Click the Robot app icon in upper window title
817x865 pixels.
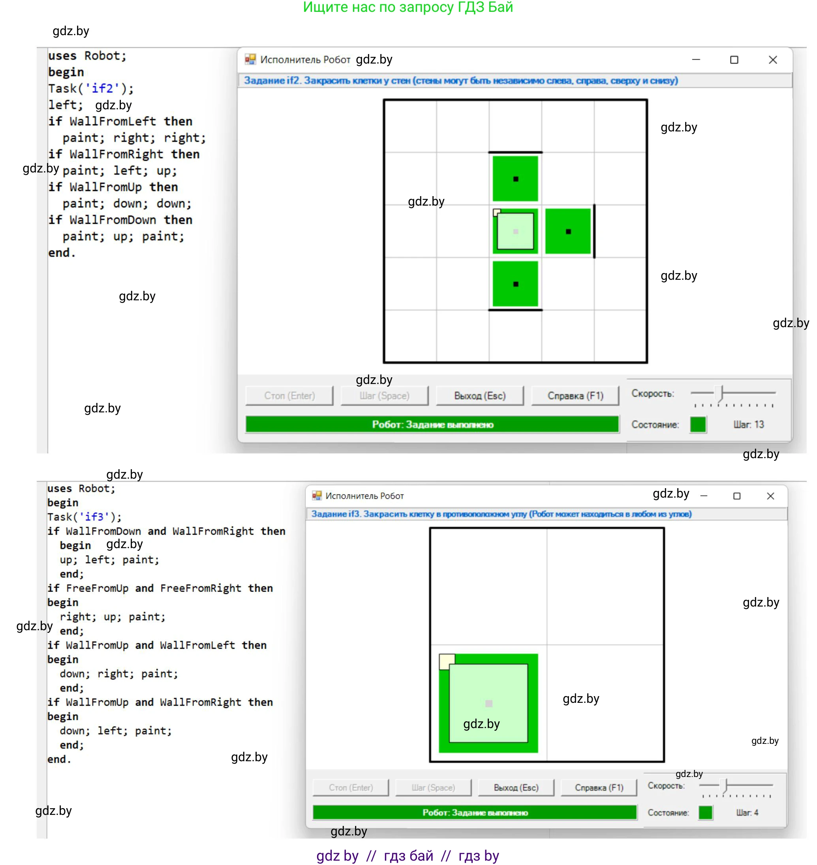pyautogui.click(x=250, y=59)
